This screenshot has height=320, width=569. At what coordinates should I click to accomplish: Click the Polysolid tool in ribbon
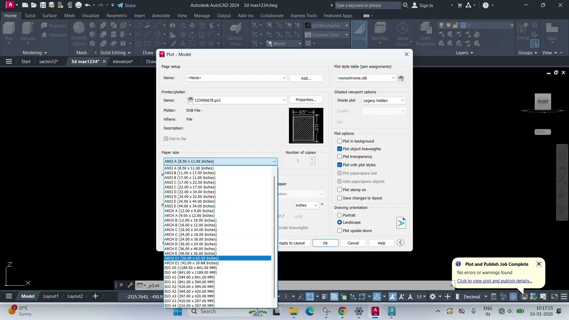click(x=54, y=26)
